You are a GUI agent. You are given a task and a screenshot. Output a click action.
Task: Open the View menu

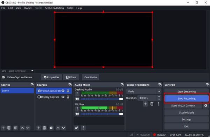pos(19,8)
